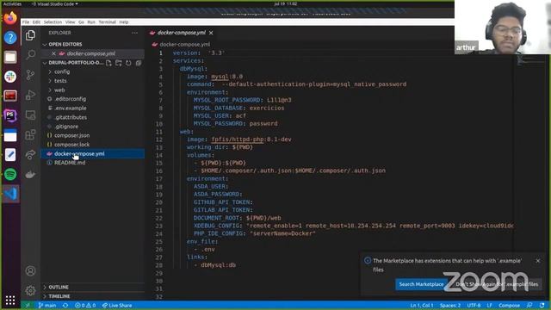
Task: Open Slack from the Ubuntu dock
Action: (10, 77)
